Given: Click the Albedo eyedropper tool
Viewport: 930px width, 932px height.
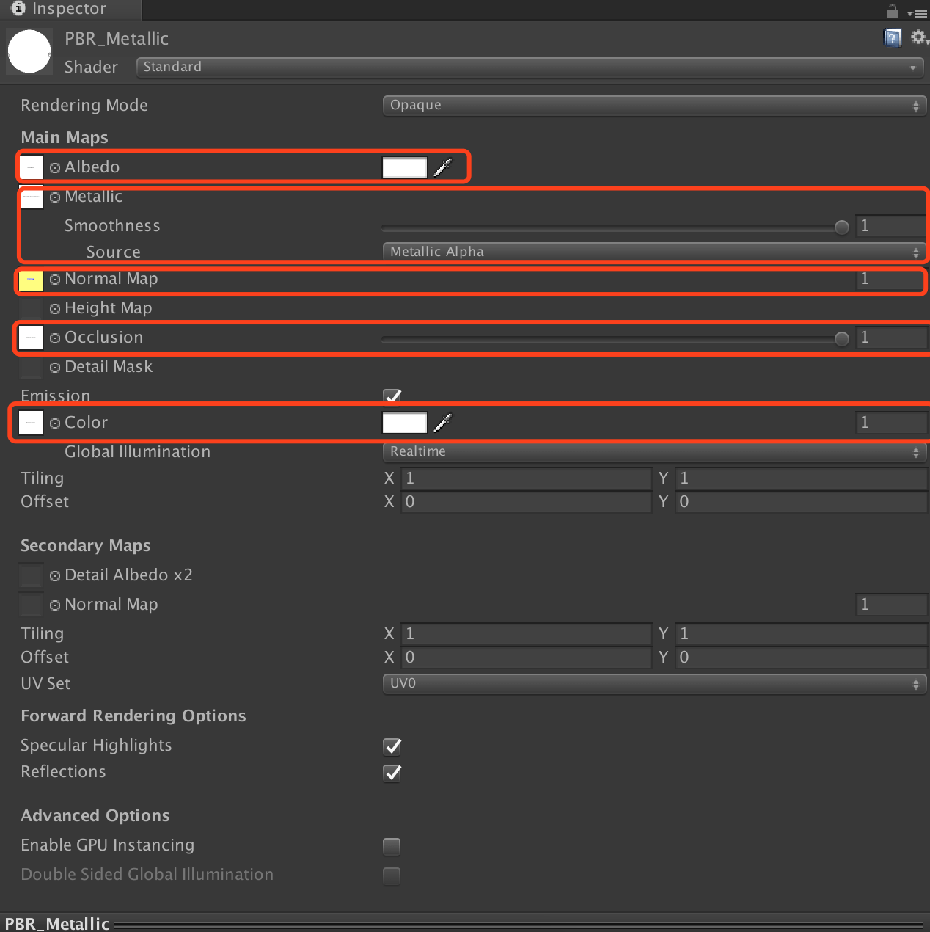Looking at the screenshot, I should pos(442,167).
